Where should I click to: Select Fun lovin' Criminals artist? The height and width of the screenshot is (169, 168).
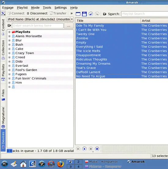(31, 78)
